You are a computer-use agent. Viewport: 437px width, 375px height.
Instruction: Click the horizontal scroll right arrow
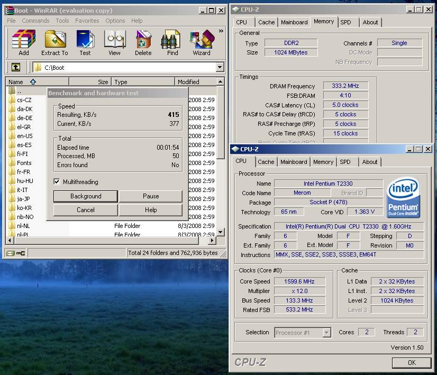coord(212,240)
